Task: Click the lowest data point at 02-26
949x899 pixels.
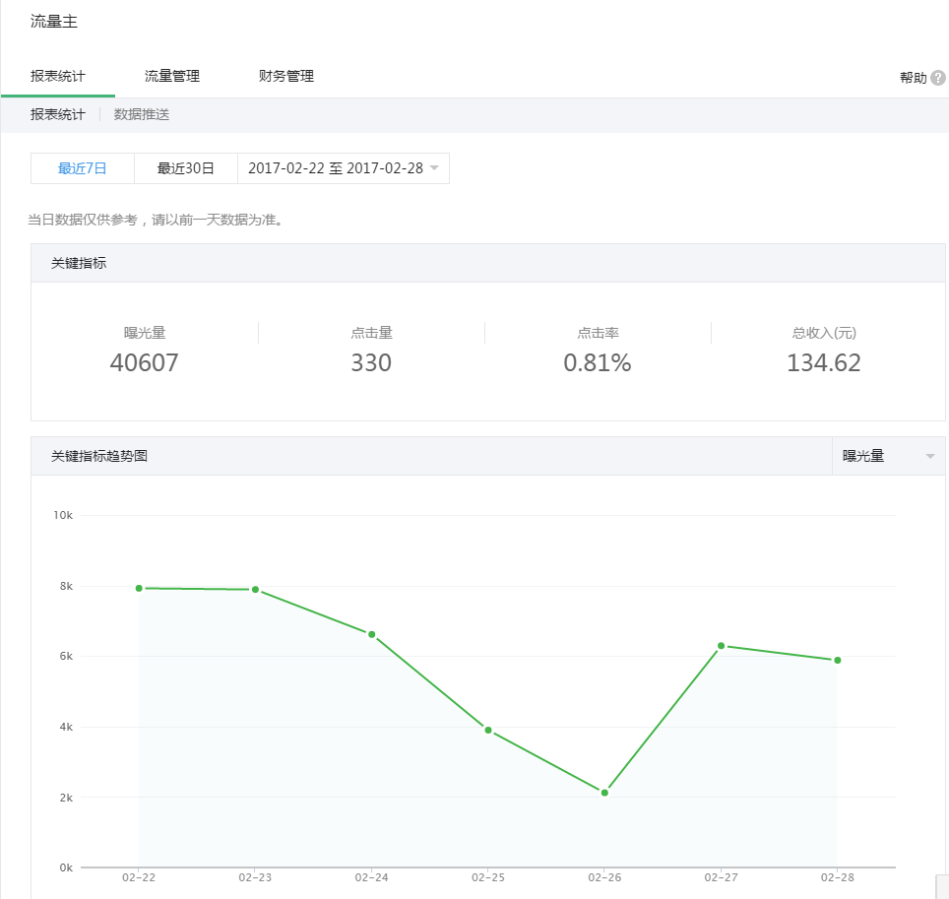Action: pyautogui.click(x=604, y=793)
